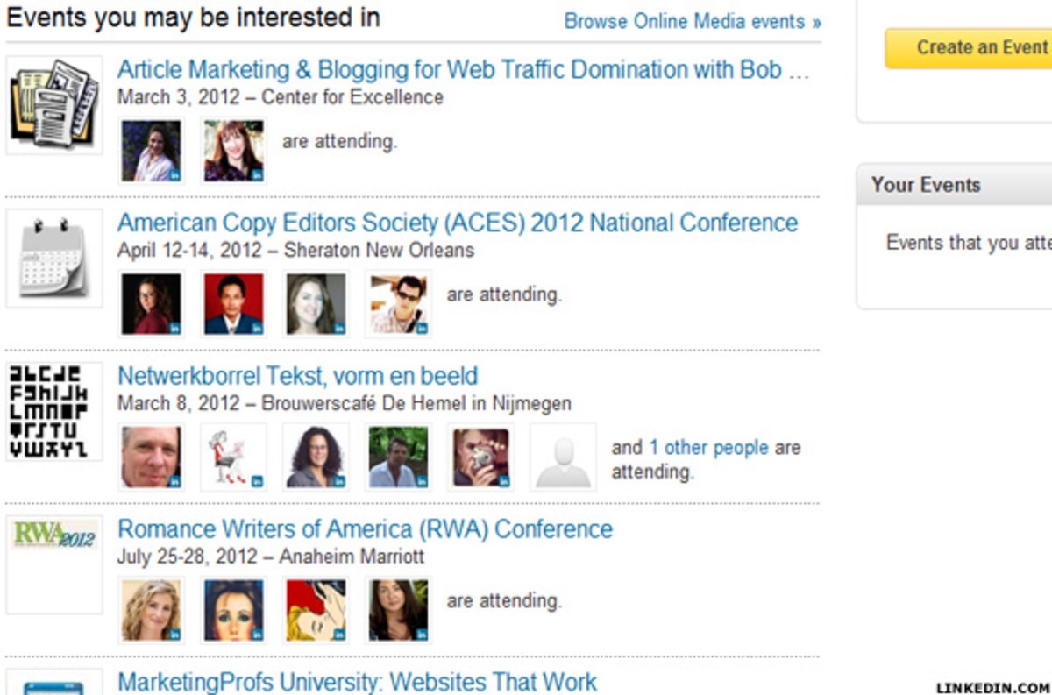Click the calendar icon for ACES conference
This screenshot has height=695, width=1052.
53,258
